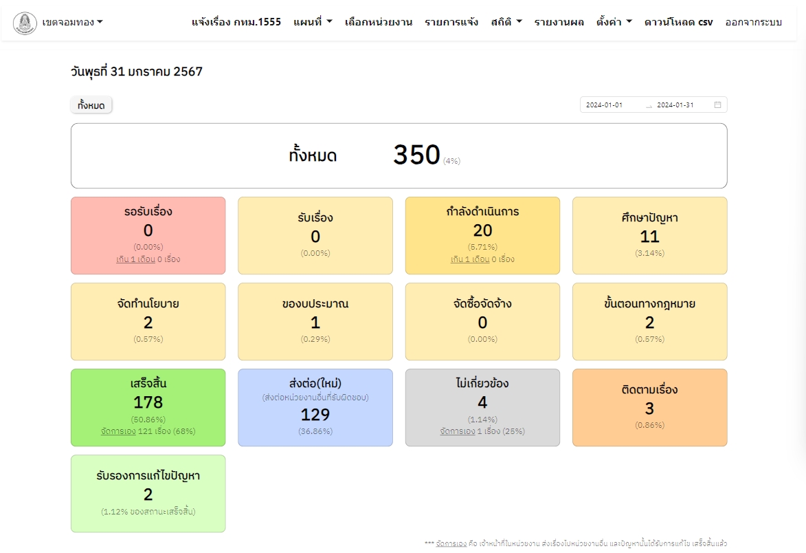
Task: Open the calendar icon in date range
Action: 717,105
